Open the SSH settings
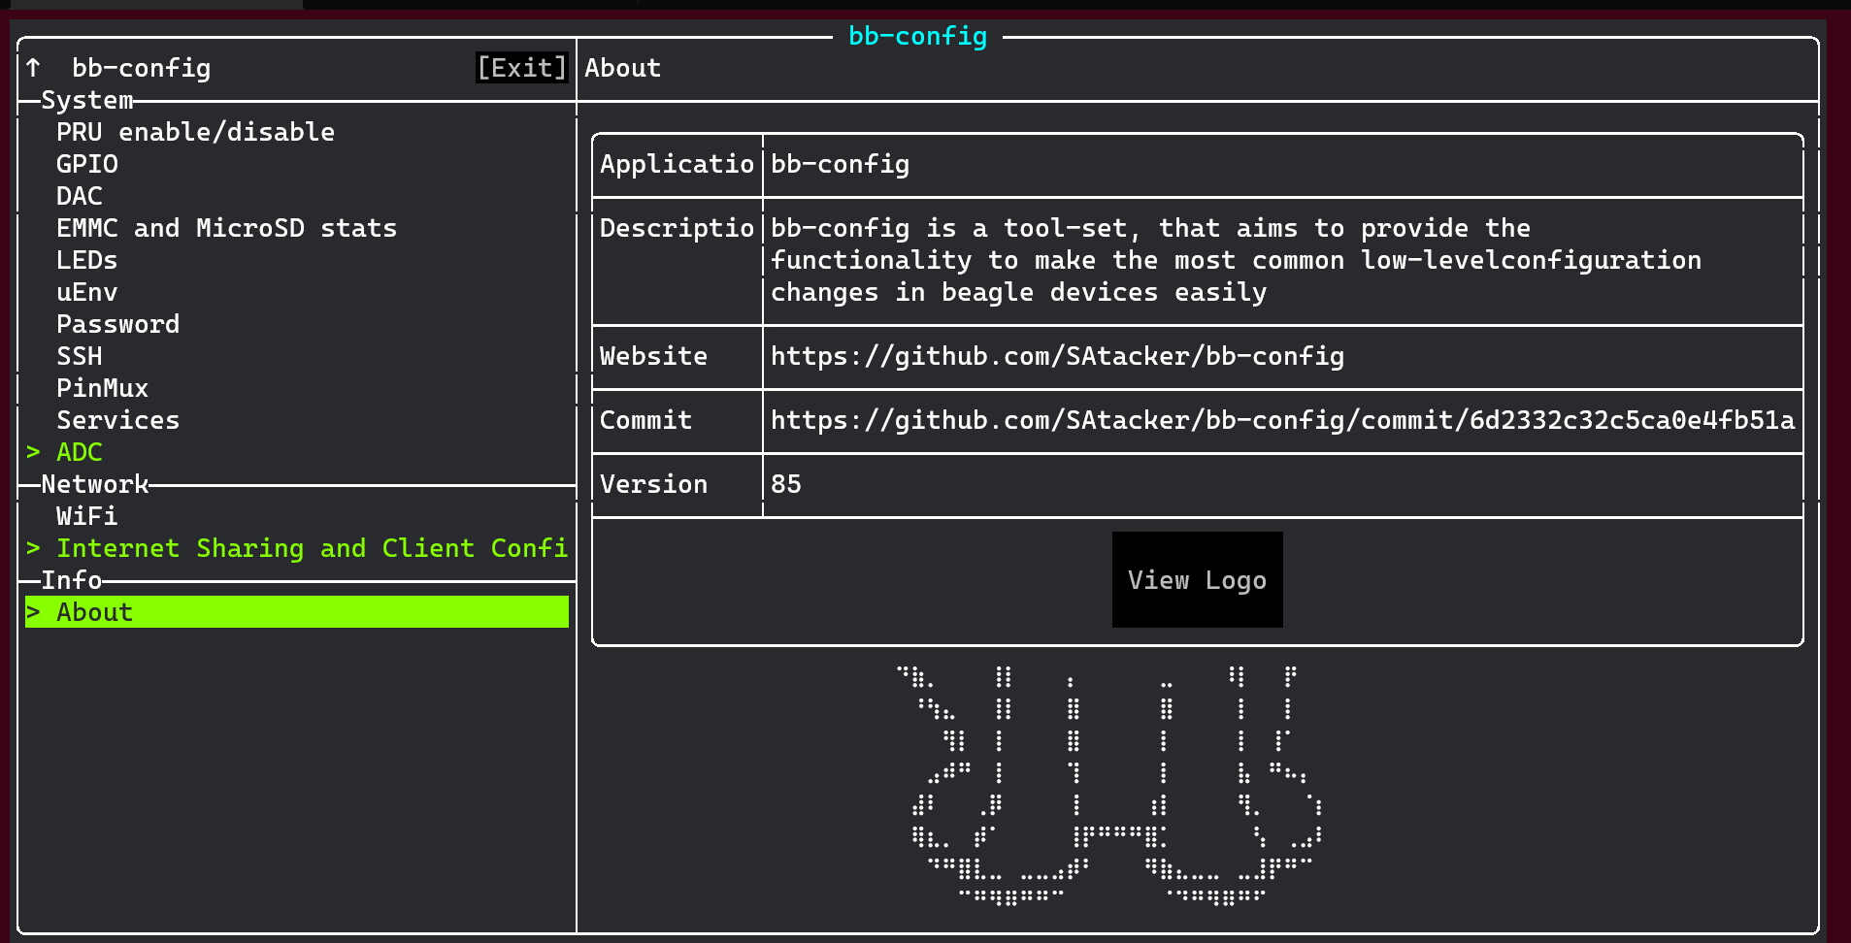 (78, 356)
